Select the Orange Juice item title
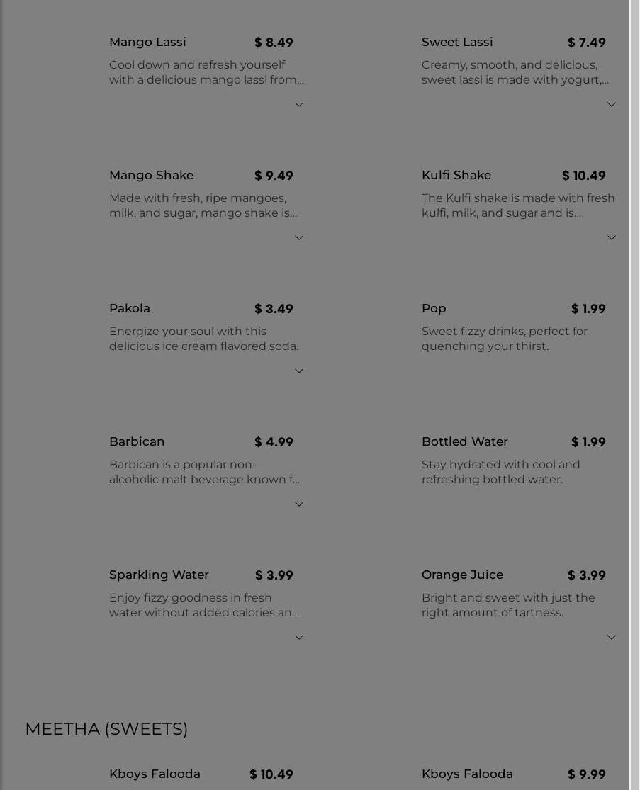640x790 pixels. (x=462, y=575)
